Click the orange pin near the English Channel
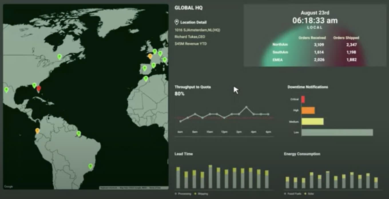 [150, 56]
